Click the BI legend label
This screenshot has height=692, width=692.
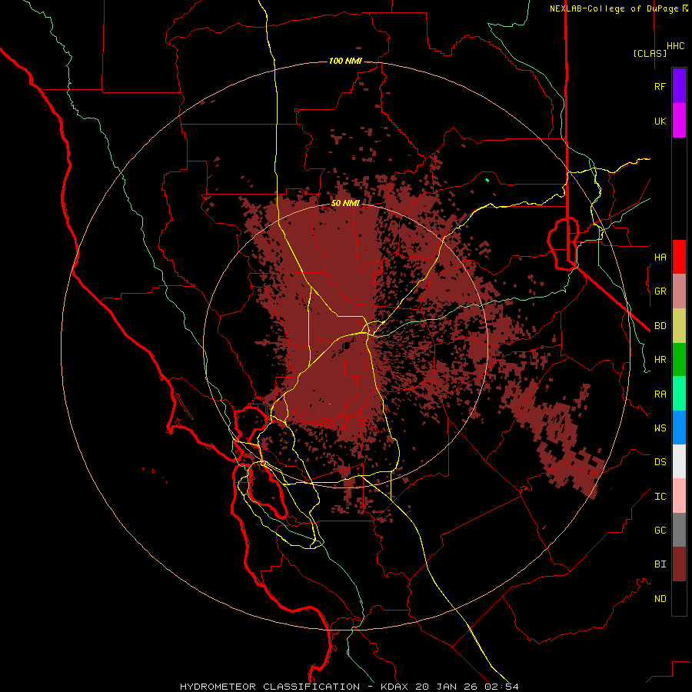pyautogui.click(x=660, y=564)
